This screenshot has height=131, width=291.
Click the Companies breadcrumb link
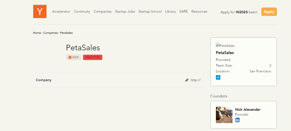(51, 33)
